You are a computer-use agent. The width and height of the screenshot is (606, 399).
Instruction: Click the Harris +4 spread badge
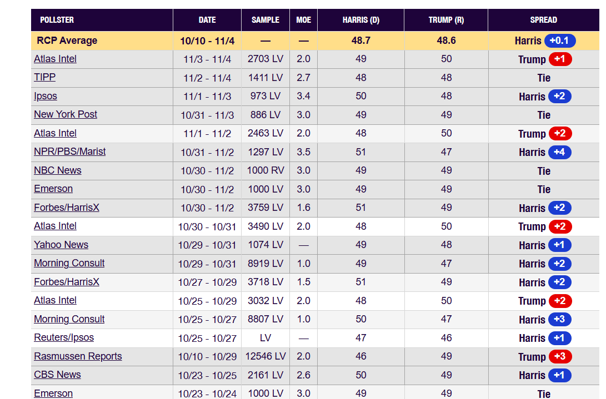click(560, 152)
